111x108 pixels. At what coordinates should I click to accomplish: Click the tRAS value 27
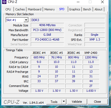[56, 76]
